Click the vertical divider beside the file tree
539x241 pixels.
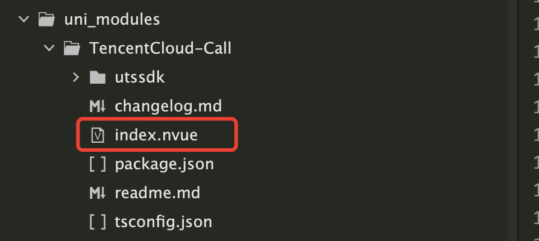(518, 120)
